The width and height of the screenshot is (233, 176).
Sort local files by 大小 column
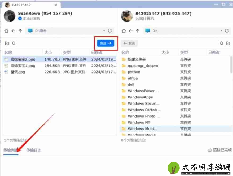pyautogui.click(x=48, y=52)
